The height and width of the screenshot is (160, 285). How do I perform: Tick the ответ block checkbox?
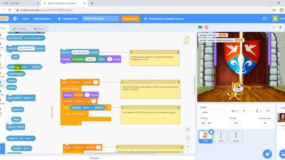[8, 57]
